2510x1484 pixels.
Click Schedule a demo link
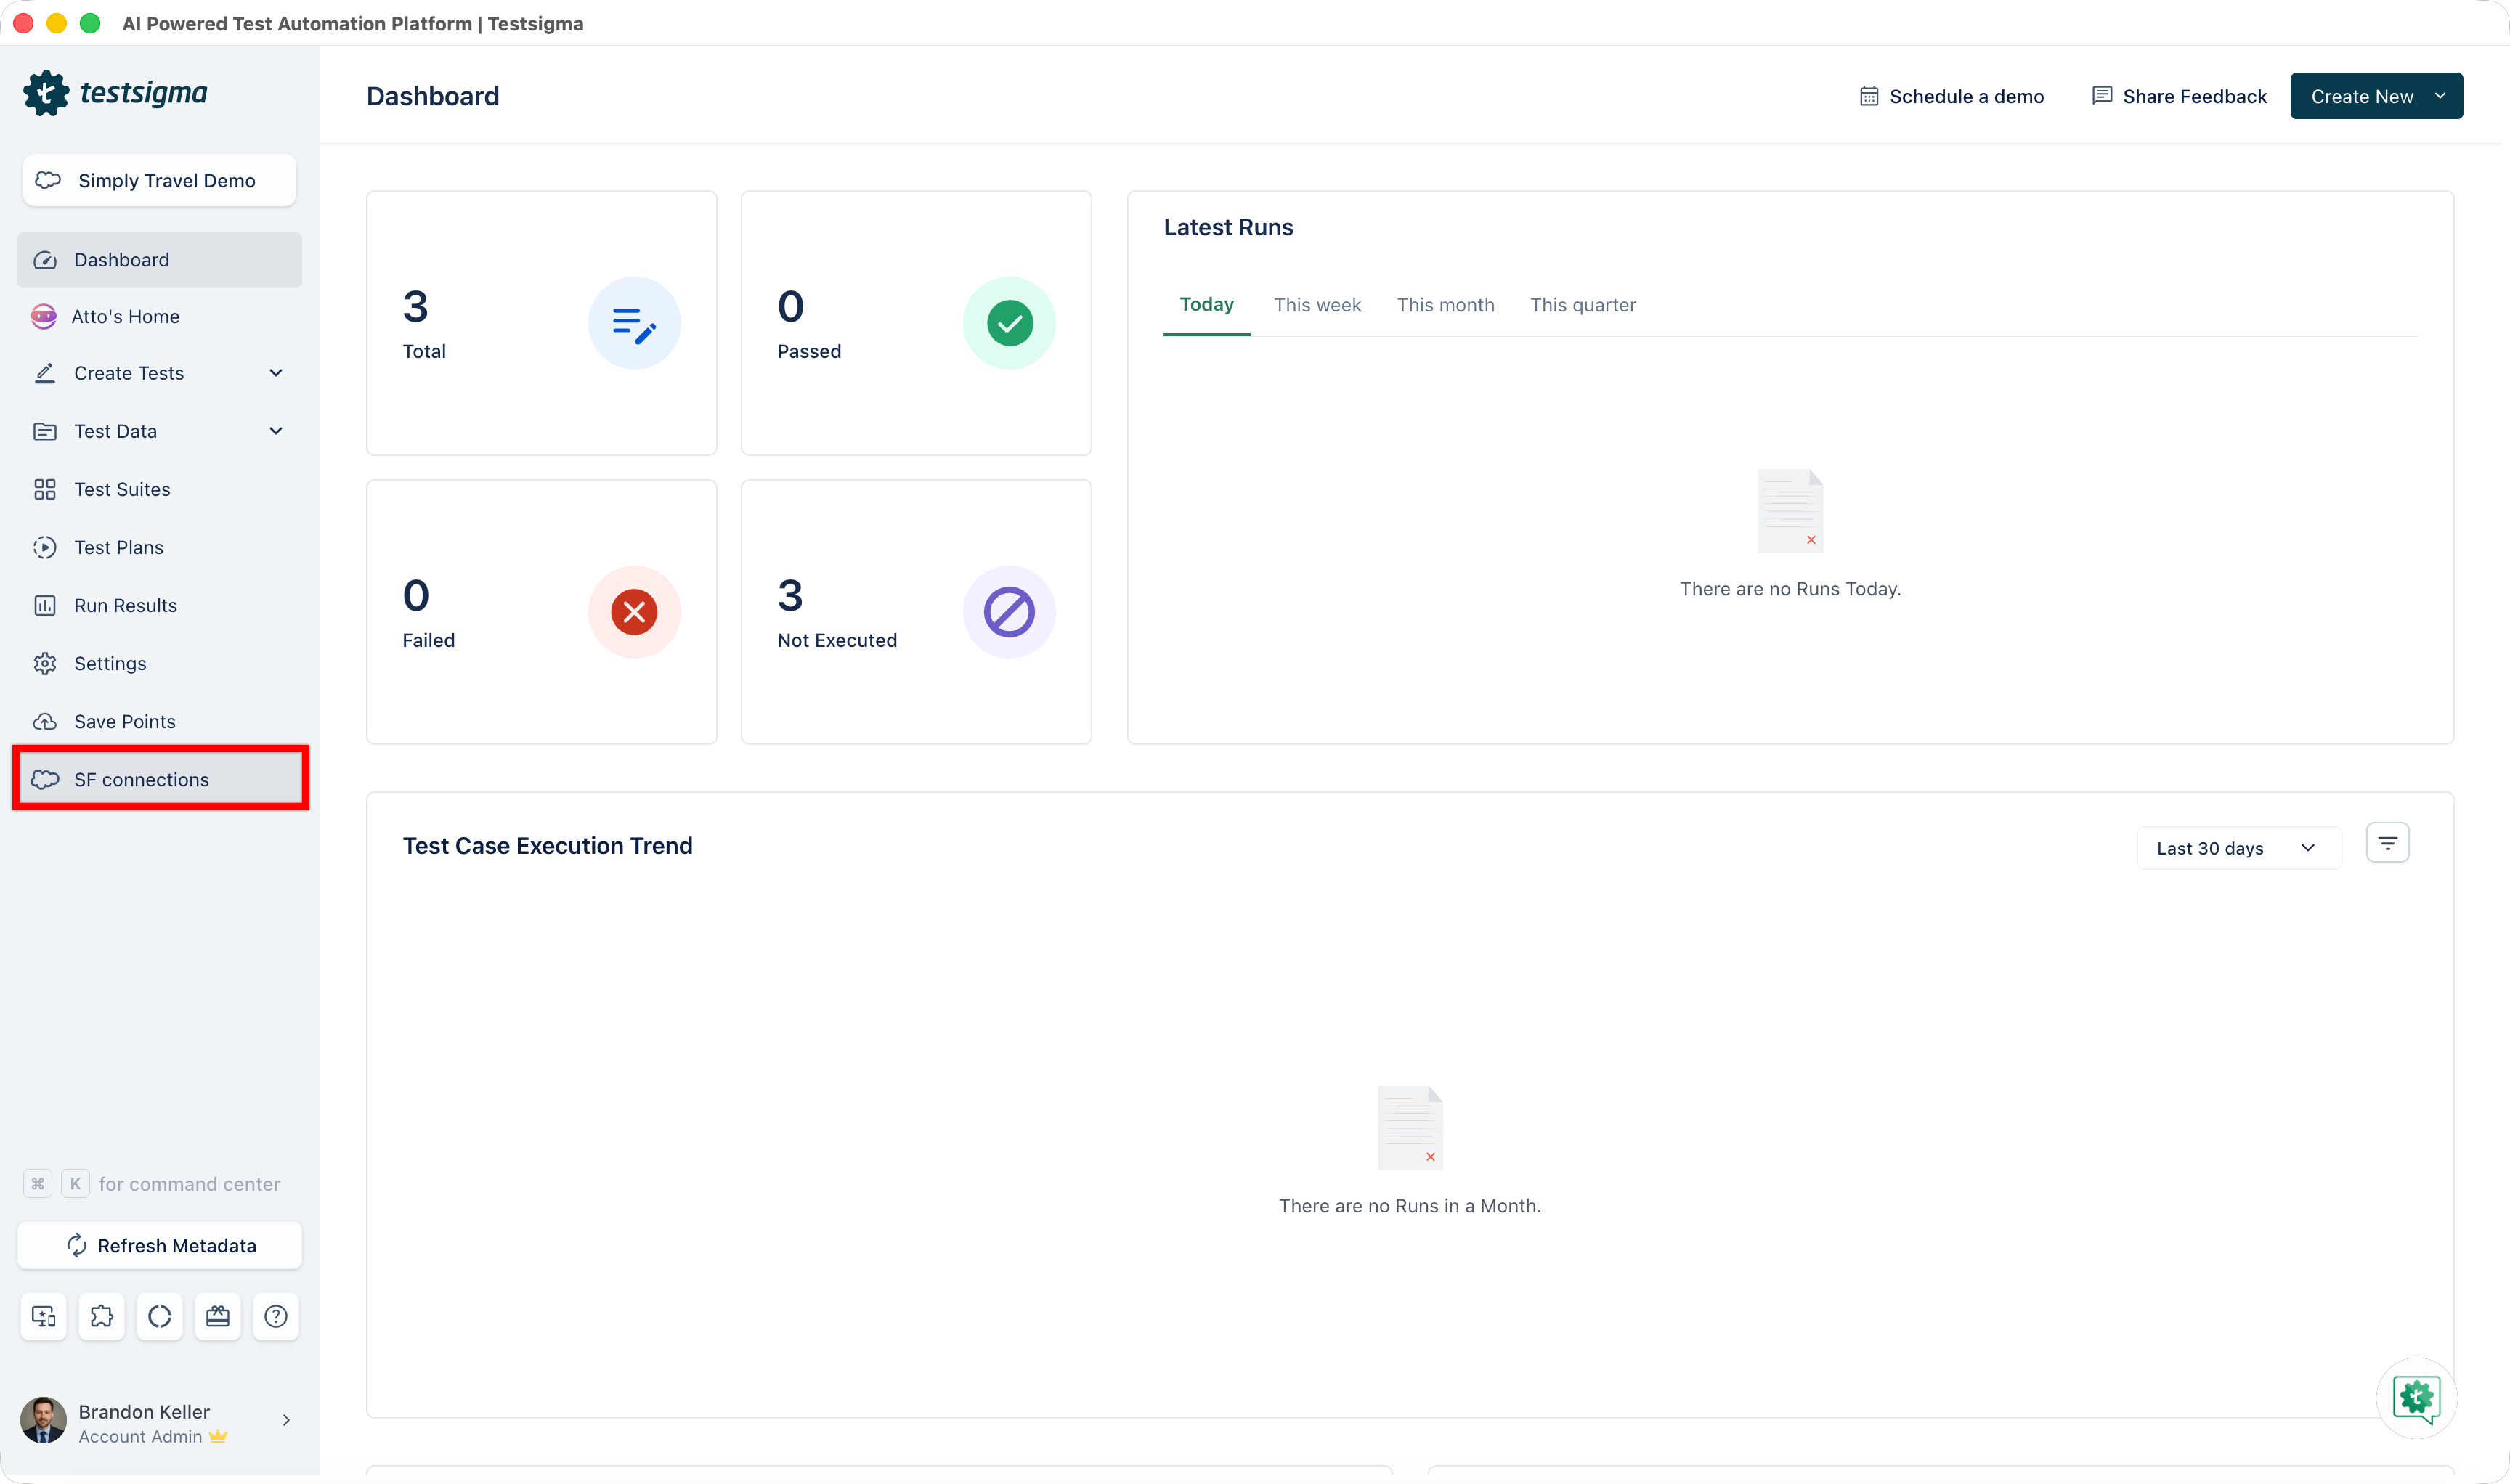point(1951,96)
